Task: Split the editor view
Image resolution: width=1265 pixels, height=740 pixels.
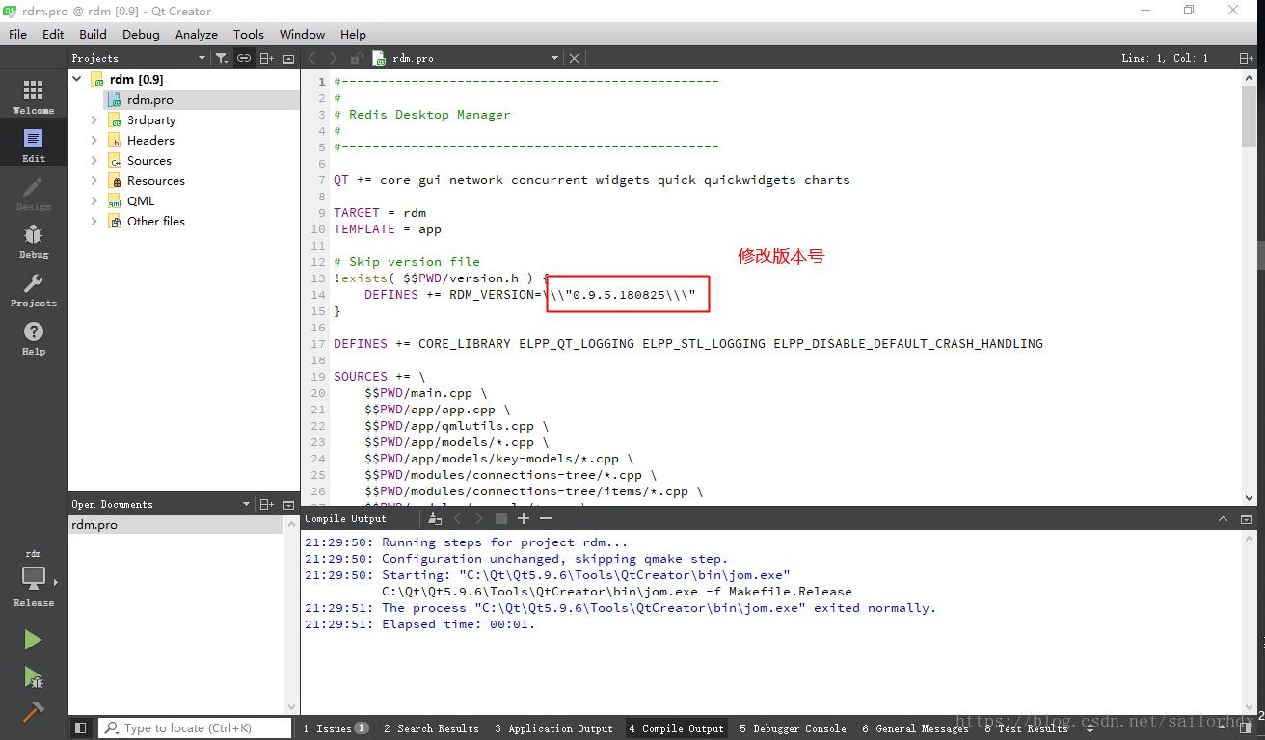Action: coord(1246,58)
